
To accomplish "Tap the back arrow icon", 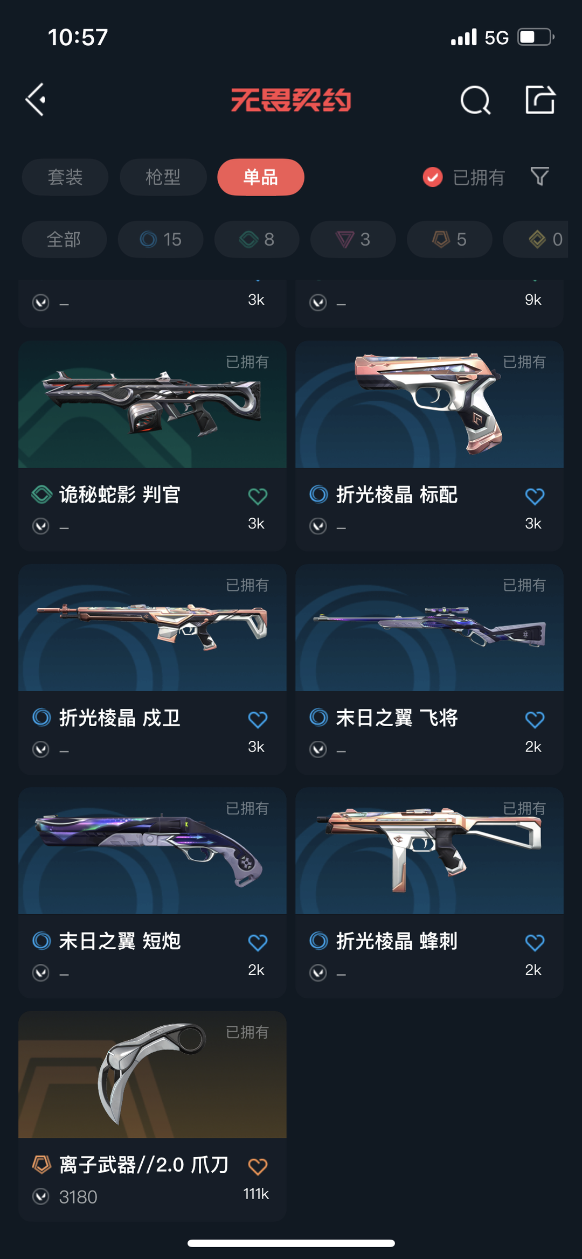I will (36, 100).
